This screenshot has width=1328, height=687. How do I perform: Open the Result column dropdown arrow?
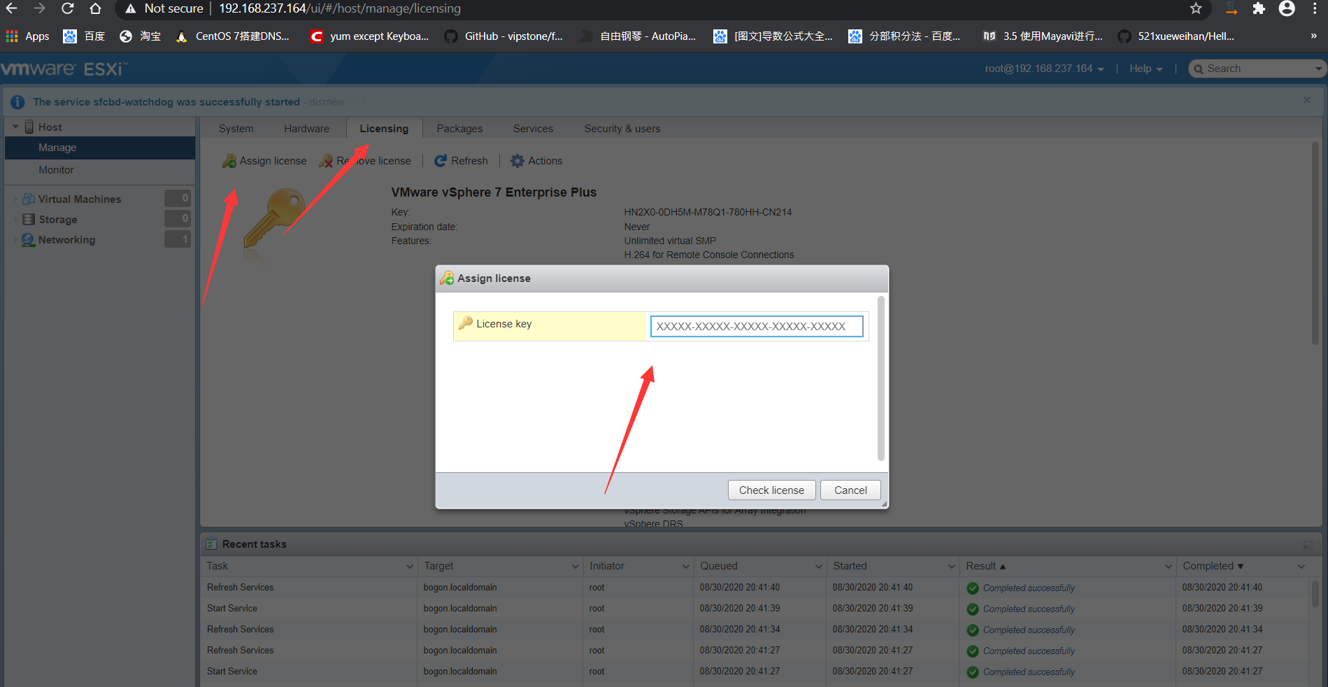click(x=1169, y=566)
